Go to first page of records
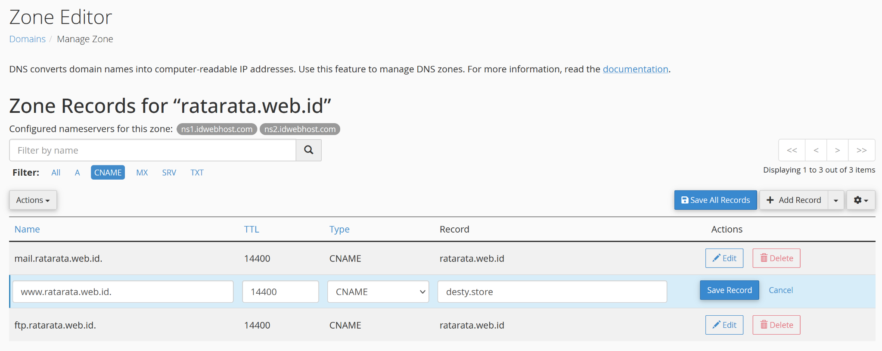Screen dimensions: 882x351 [x=792, y=150]
